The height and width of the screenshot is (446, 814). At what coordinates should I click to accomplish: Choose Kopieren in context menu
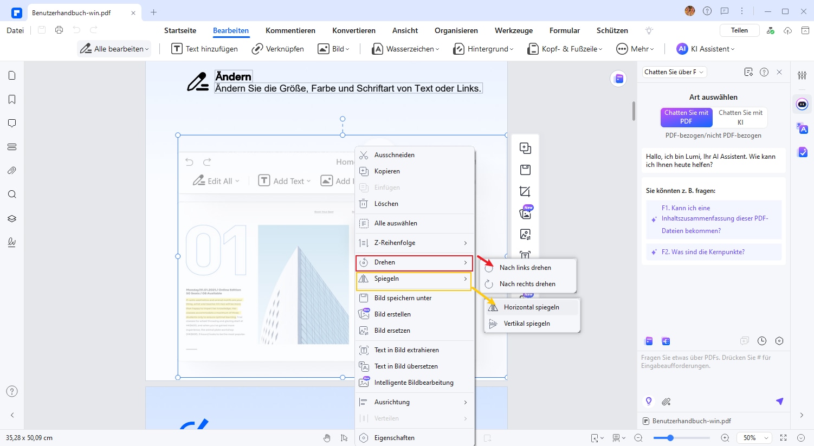(x=415, y=171)
